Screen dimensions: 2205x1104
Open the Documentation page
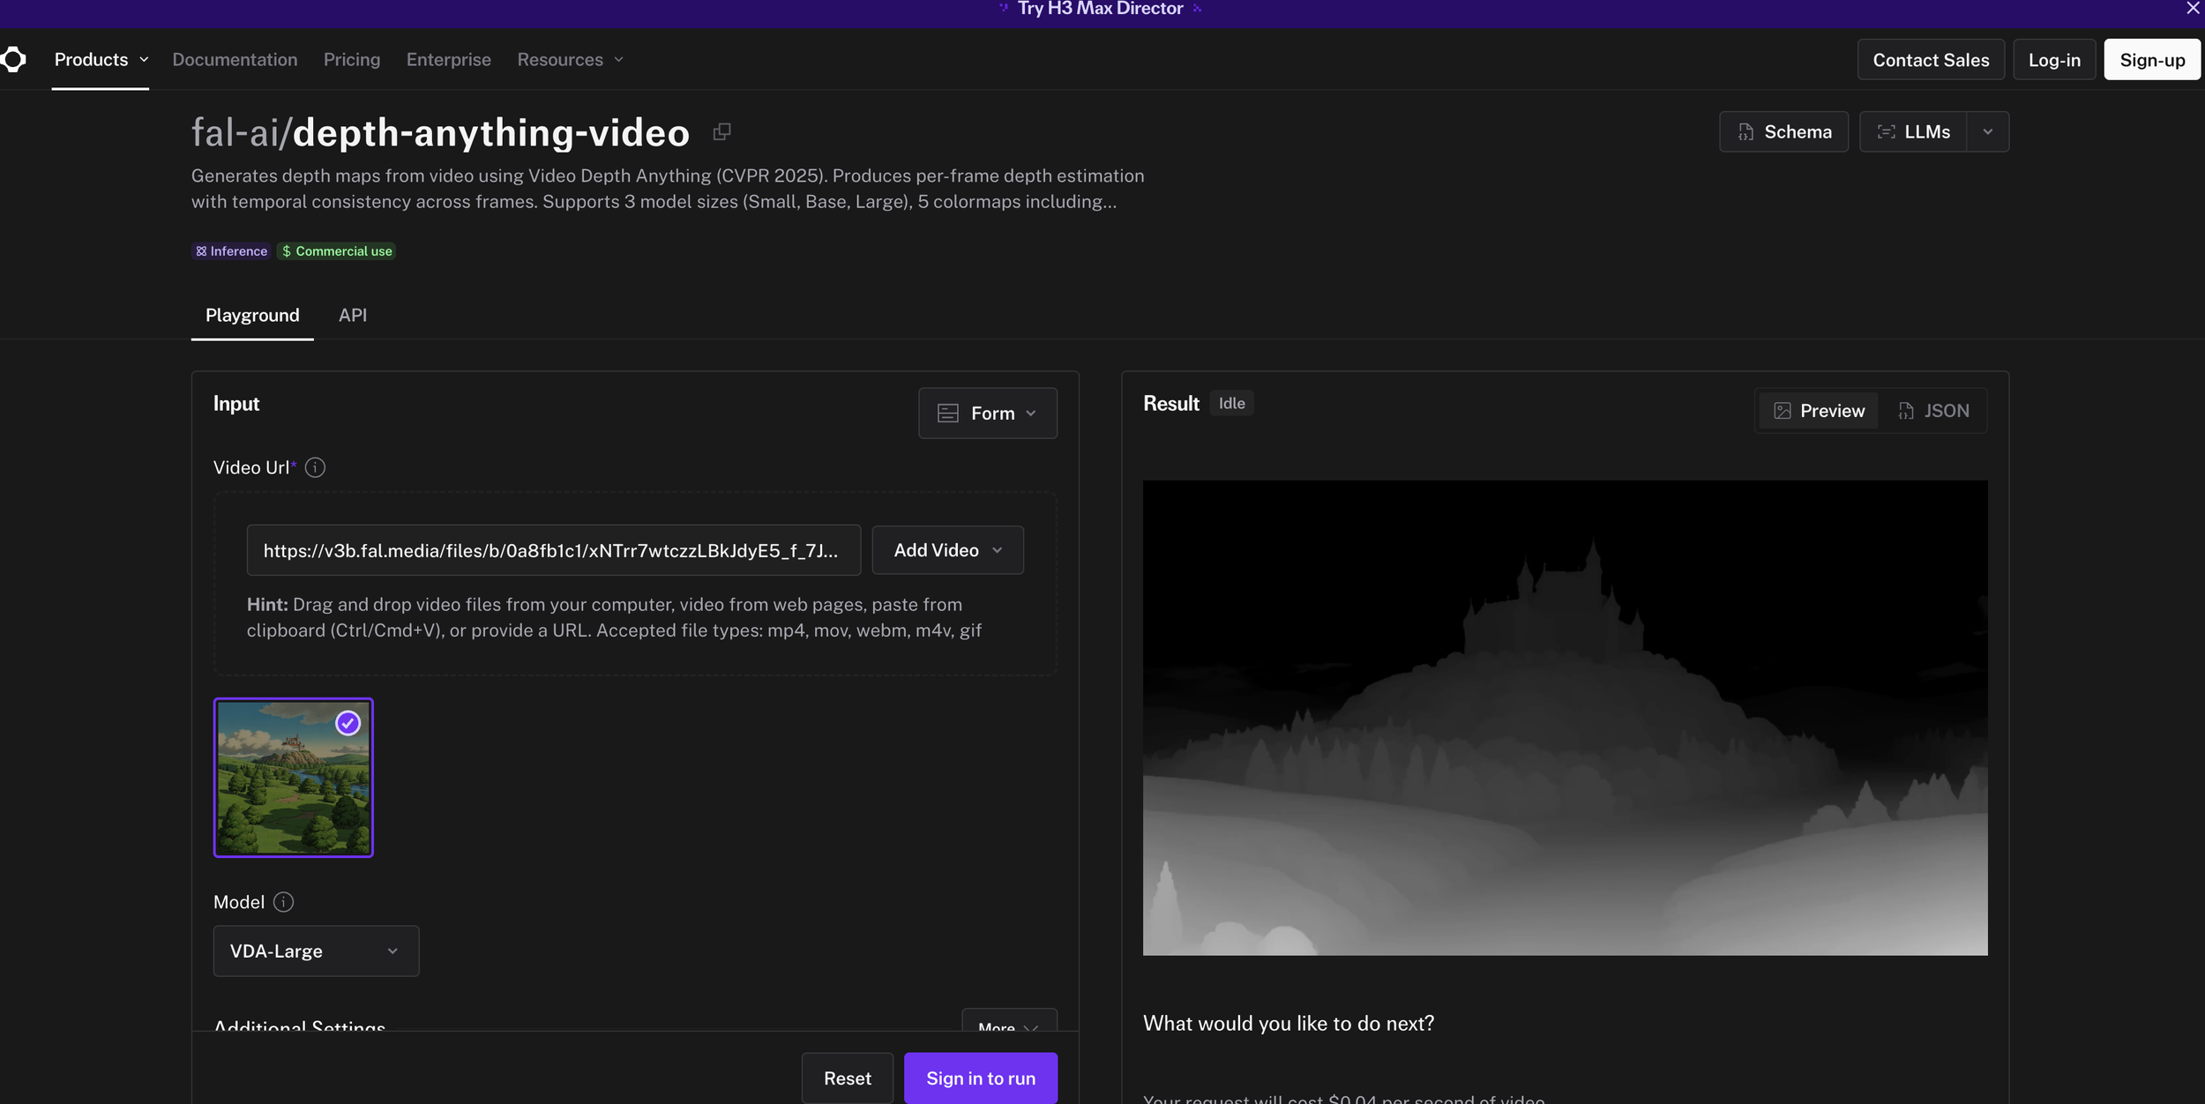[x=235, y=60]
